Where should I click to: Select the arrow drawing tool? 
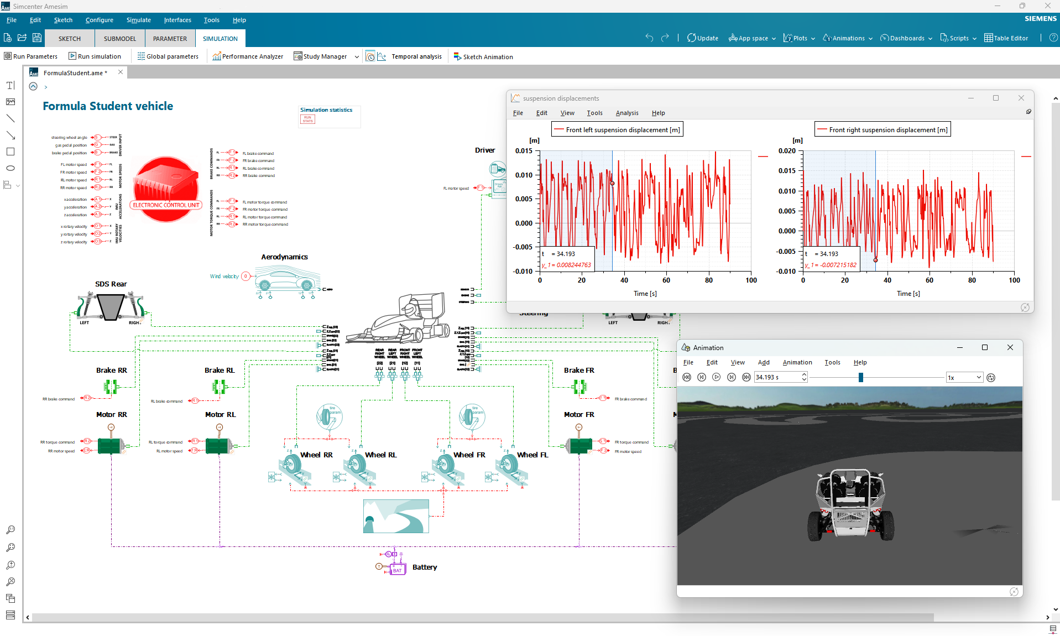click(x=11, y=135)
